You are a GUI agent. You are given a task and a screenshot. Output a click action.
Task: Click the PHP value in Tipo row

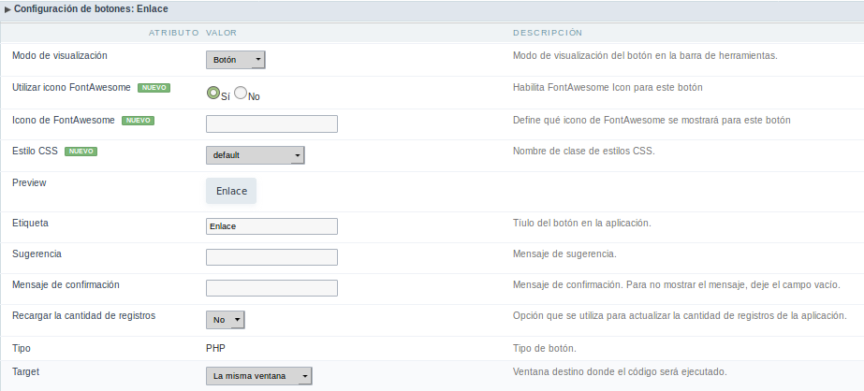coord(215,349)
